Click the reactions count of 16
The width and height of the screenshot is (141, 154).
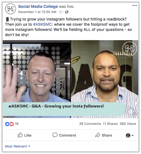(x=16, y=124)
